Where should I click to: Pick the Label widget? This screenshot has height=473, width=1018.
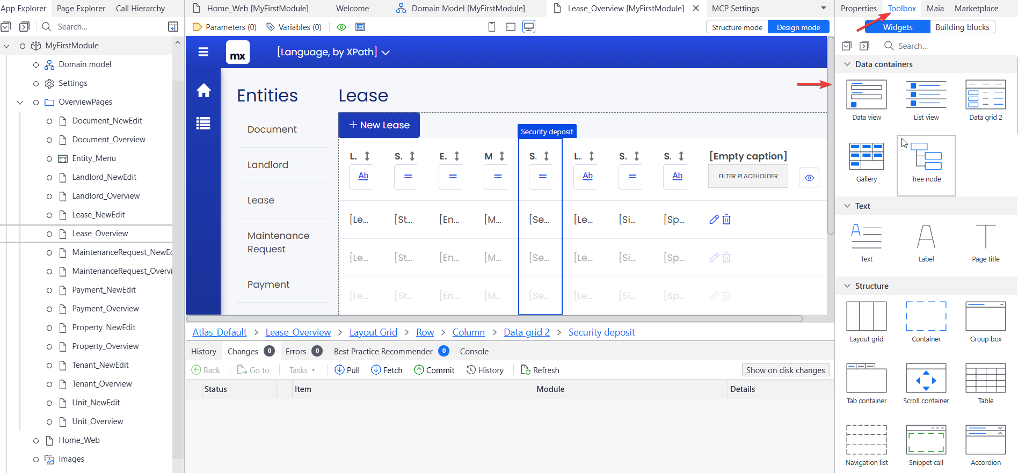[926, 243]
